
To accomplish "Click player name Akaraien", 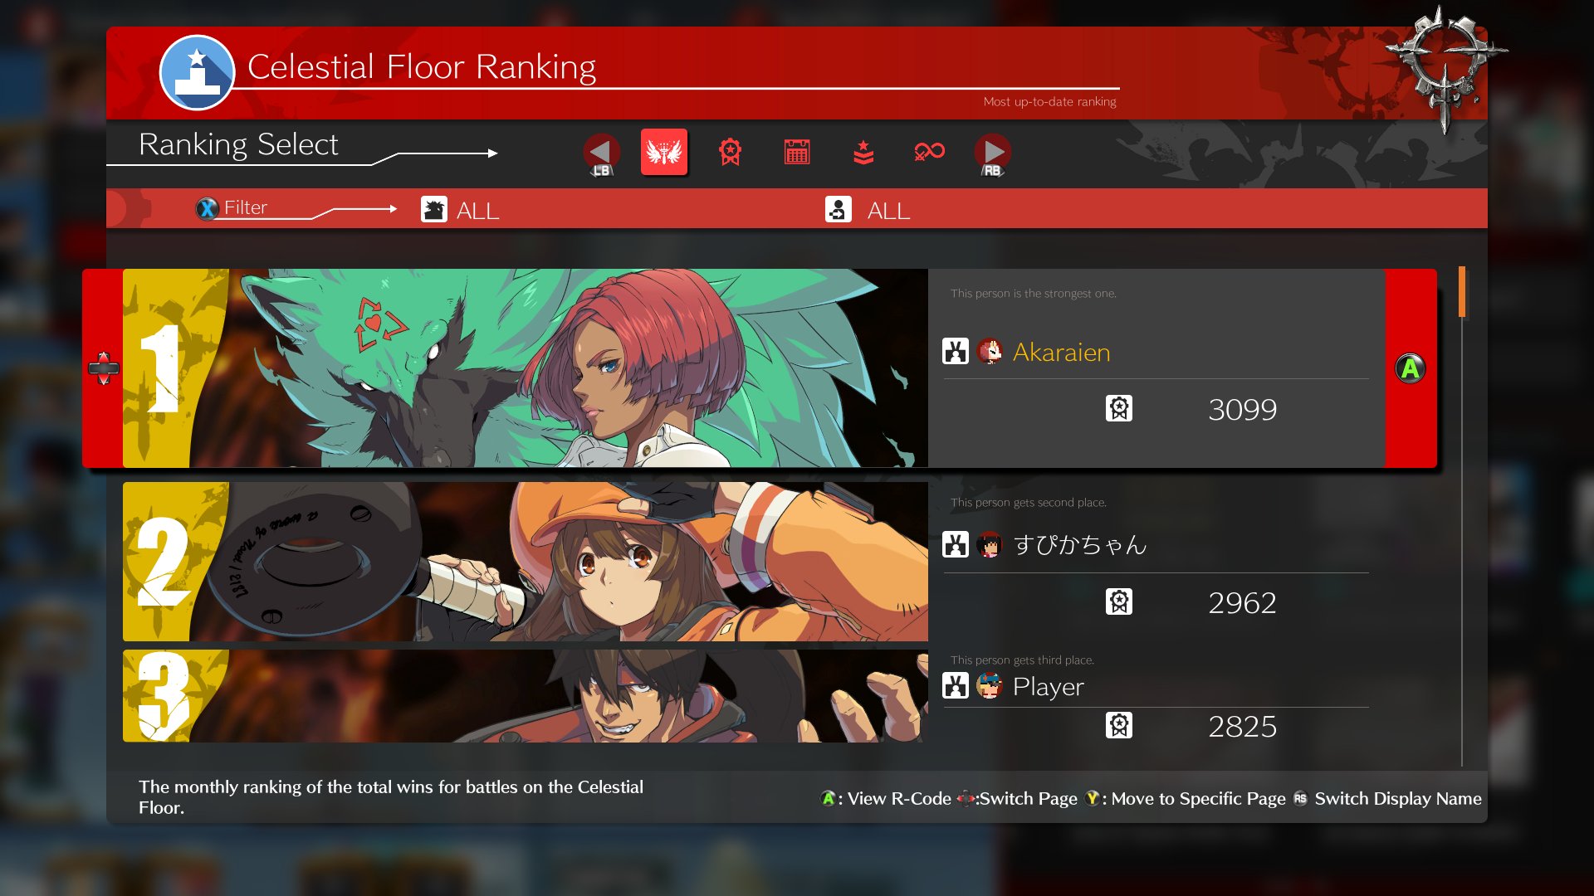I will click(x=1061, y=352).
